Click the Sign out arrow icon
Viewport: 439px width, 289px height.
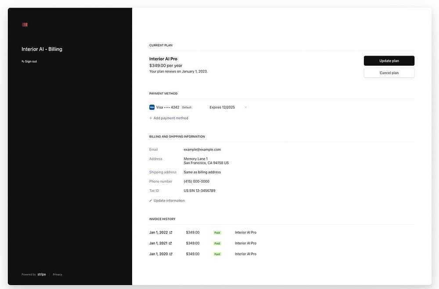pyautogui.click(x=23, y=61)
